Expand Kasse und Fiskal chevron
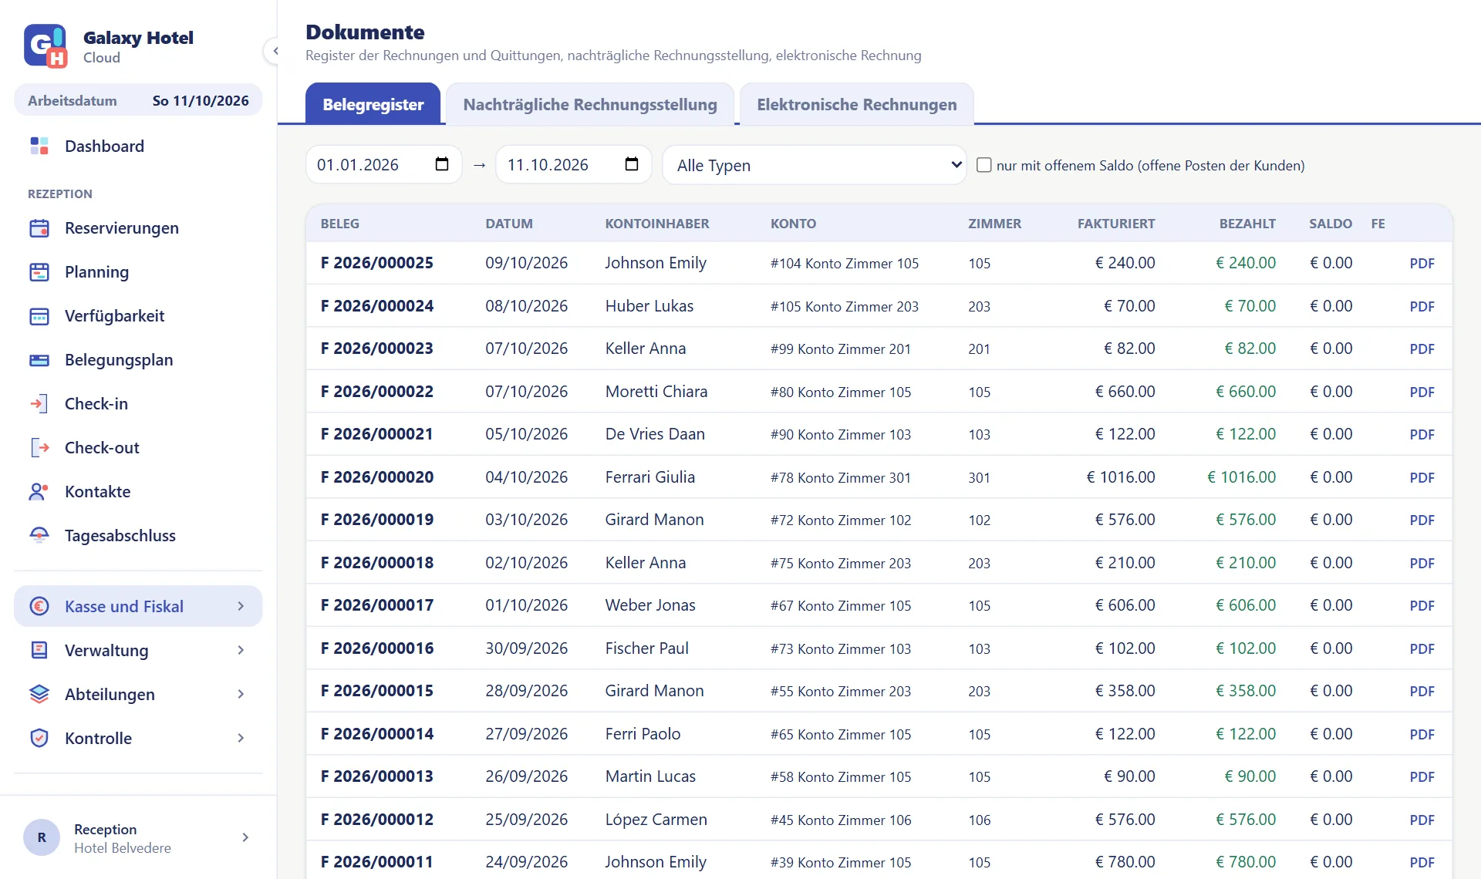Image resolution: width=1481 pixels, height=879 pixels. (241, 607)
